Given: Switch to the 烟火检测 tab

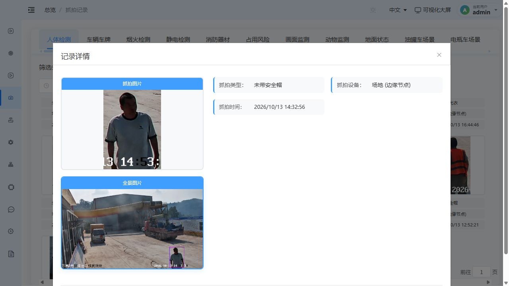Looking at the screenshot, I should [138, 40].
